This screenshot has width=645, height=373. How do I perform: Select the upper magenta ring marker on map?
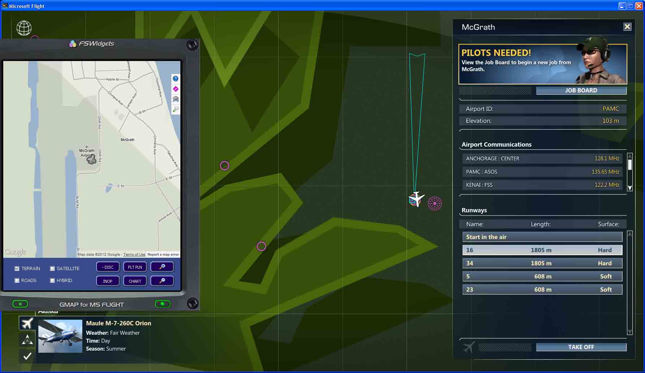click(x=225, y=166)
